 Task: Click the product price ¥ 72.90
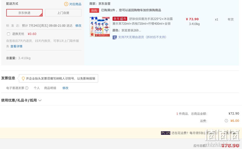192,19
